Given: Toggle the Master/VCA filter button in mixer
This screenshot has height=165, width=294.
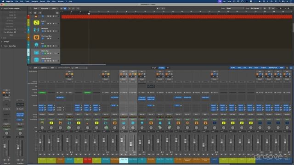Looking at the screenshot, I should 273,68.
